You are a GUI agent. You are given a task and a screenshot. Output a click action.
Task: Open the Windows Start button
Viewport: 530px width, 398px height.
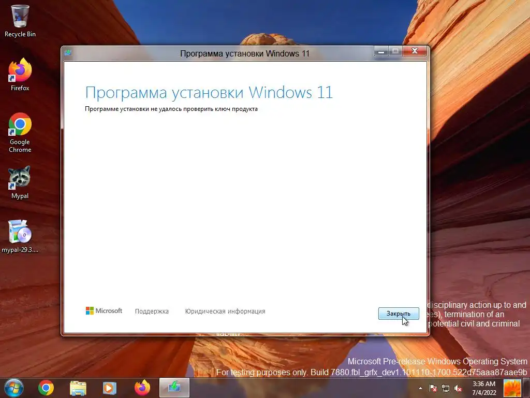(14, 388)
